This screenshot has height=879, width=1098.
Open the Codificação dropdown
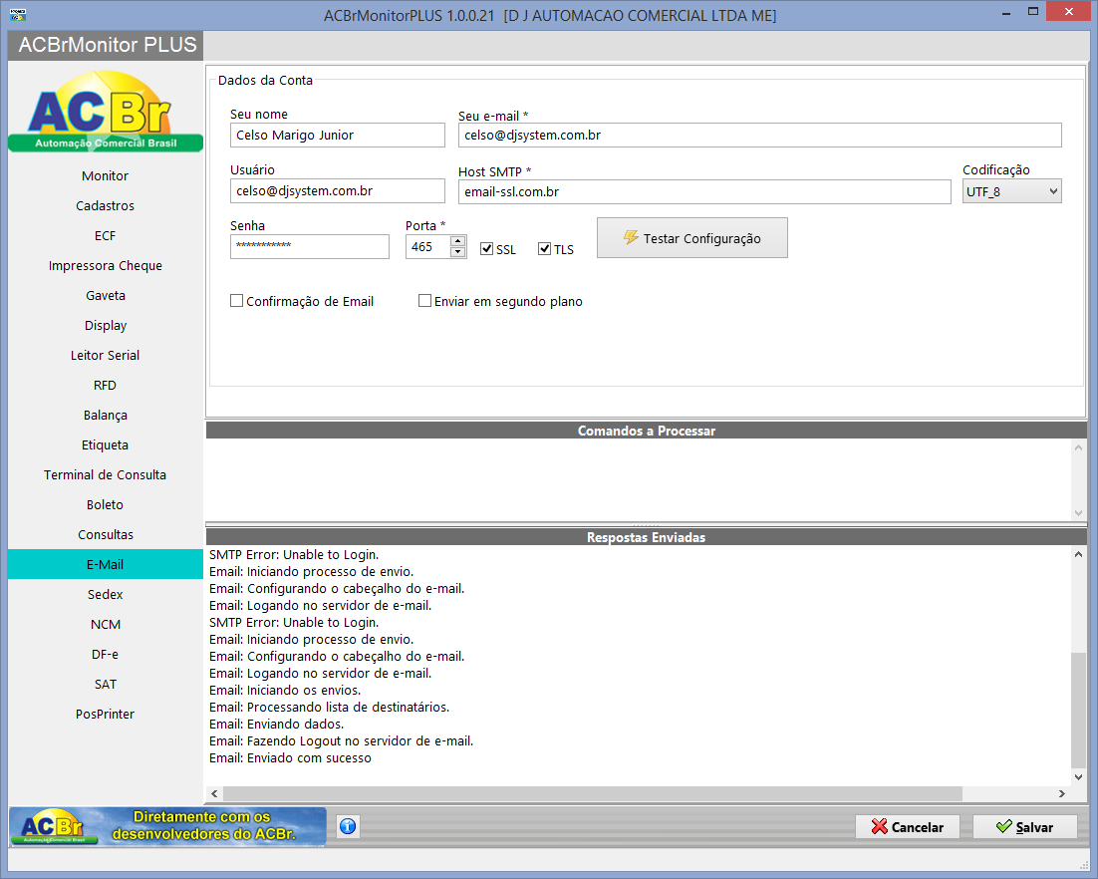click(x=1012, y=191)
